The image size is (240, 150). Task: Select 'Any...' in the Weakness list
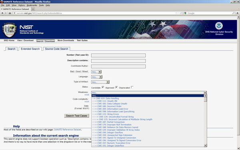pyautogui.click(x=148, y=96)
